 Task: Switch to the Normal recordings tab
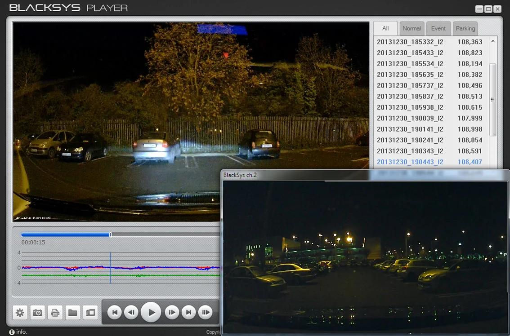[x=412, y=28]
